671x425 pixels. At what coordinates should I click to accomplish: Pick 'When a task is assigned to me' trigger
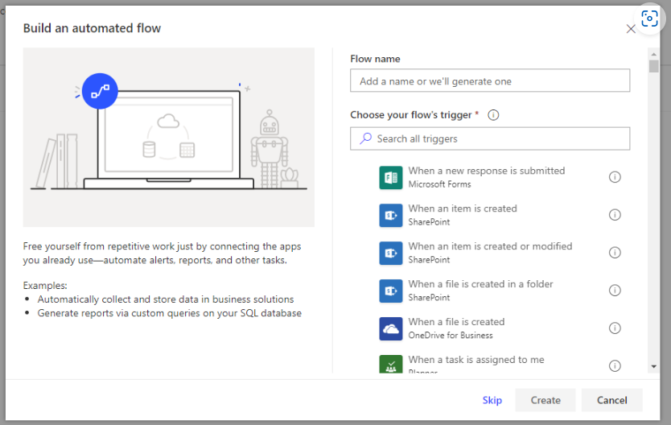point(476,360)
